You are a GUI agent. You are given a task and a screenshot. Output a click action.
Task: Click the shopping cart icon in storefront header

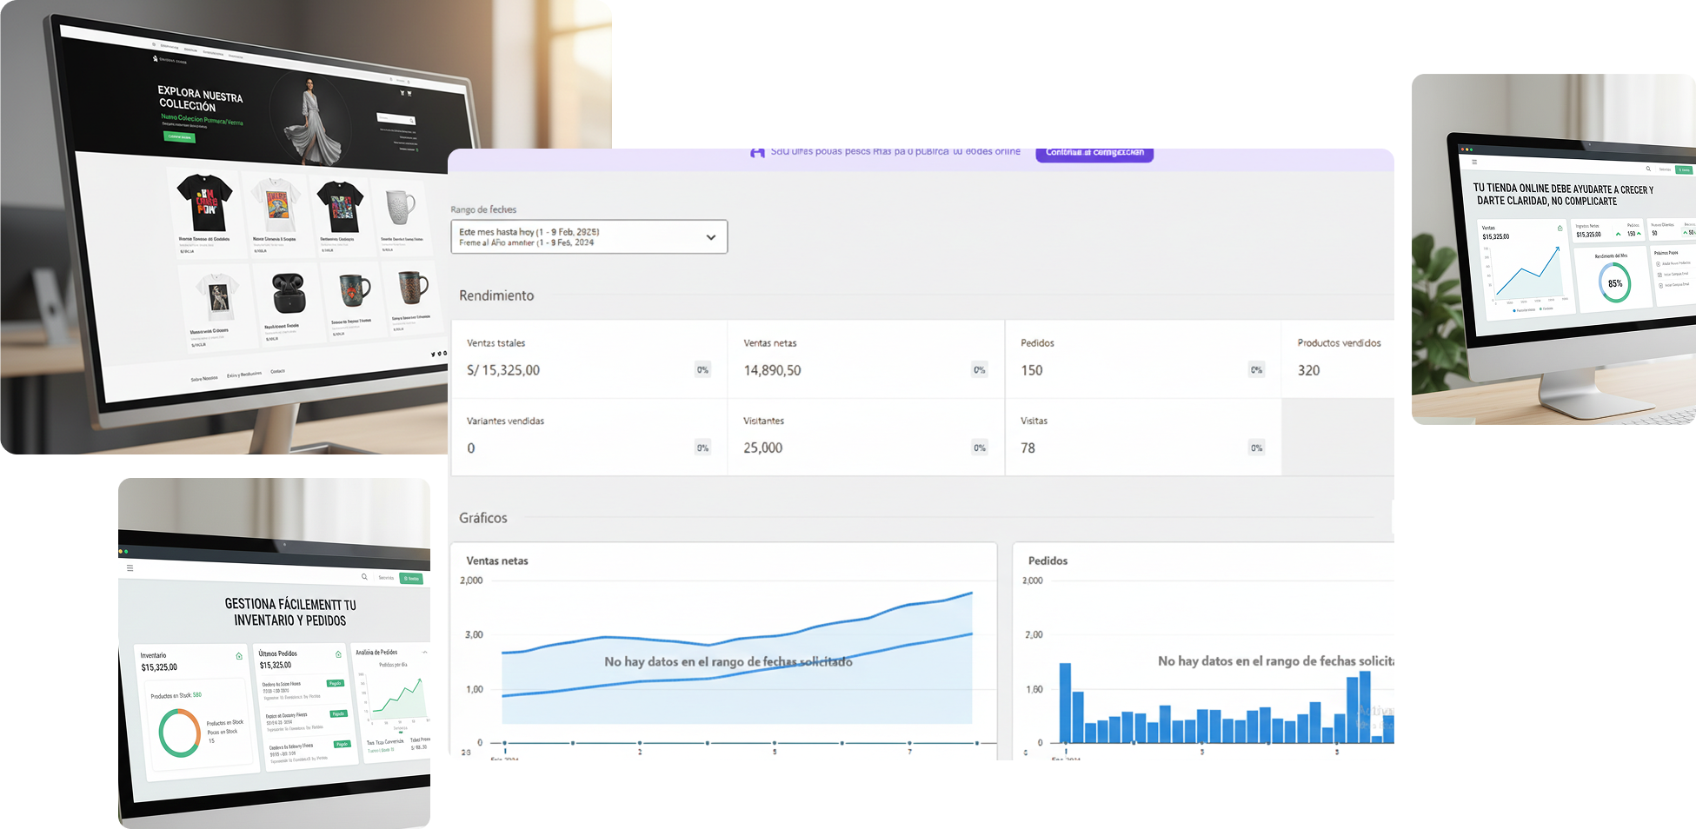pos(402,93)
